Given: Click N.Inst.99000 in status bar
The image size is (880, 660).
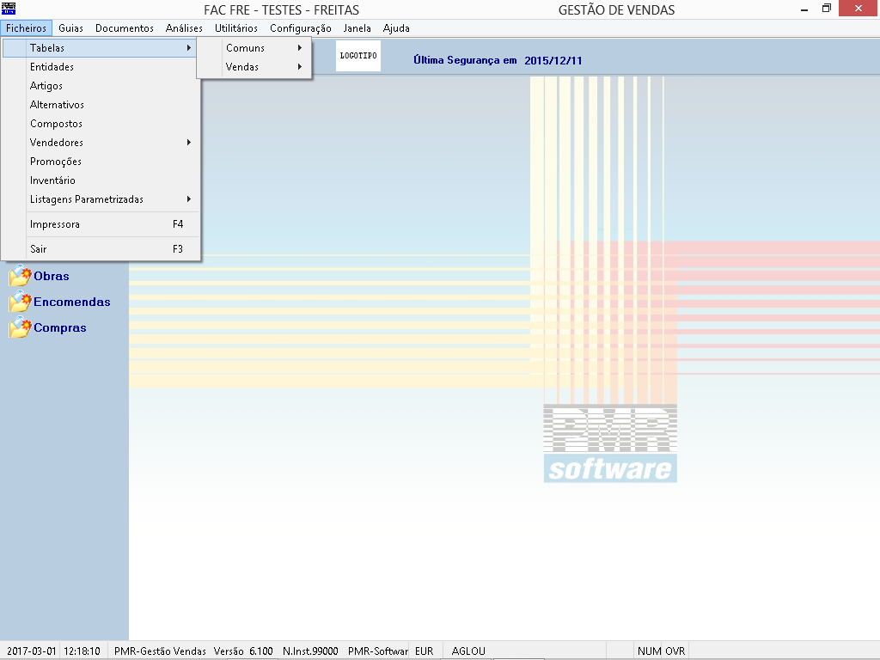Looking at the screenshot, I should (310, 651).
